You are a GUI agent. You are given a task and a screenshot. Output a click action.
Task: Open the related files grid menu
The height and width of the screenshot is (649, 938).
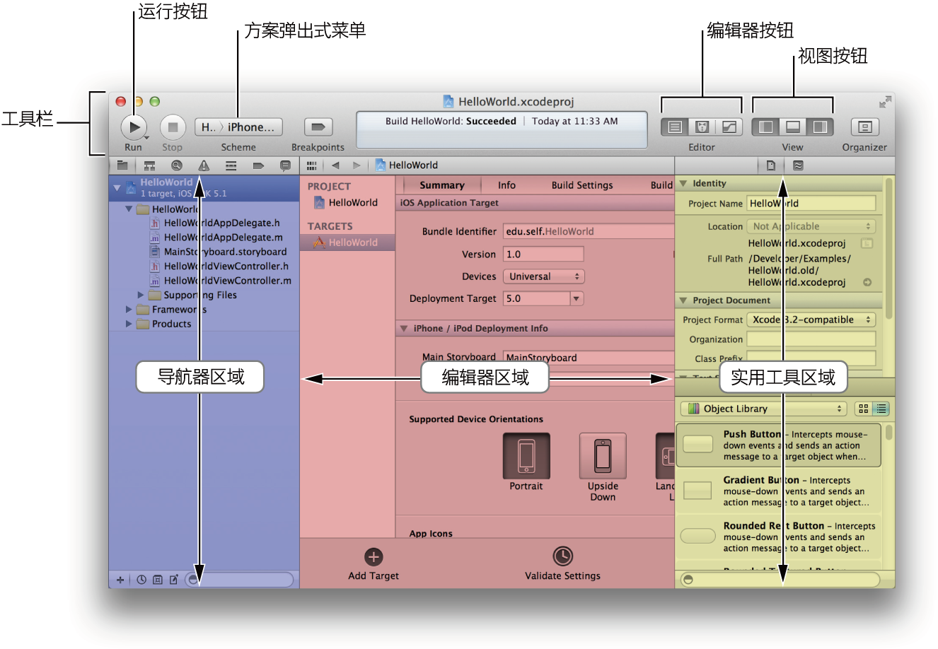coord(311,165)
